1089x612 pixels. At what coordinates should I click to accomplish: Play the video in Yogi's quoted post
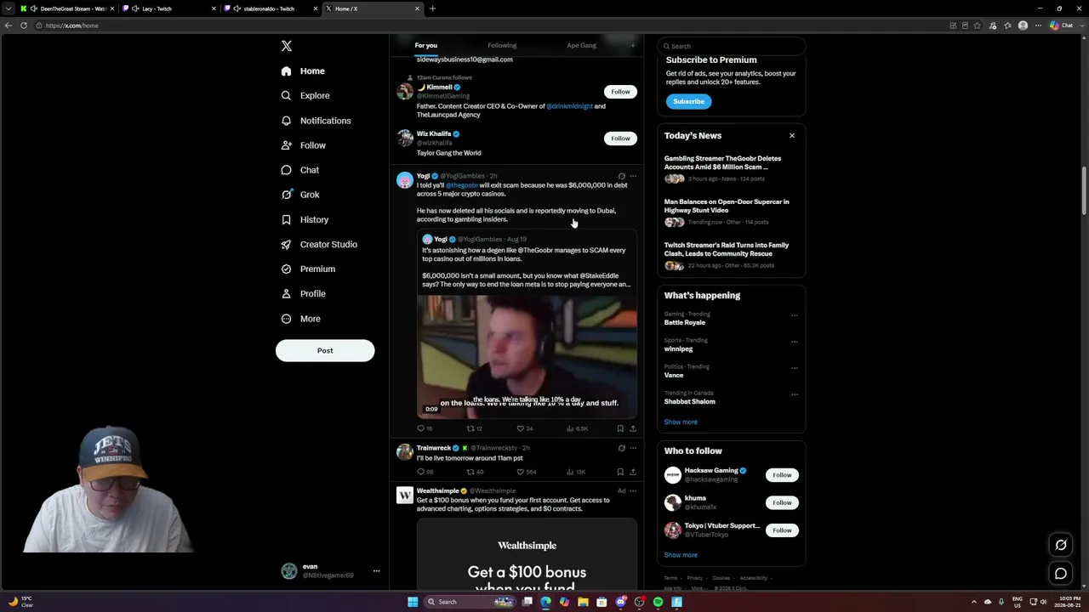pos(527,357)
